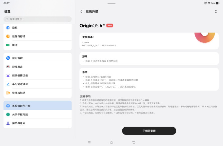Open 关于平板电脑 settings
The width and height of the screenshot is (223, 146).
[x=37, y=115]
